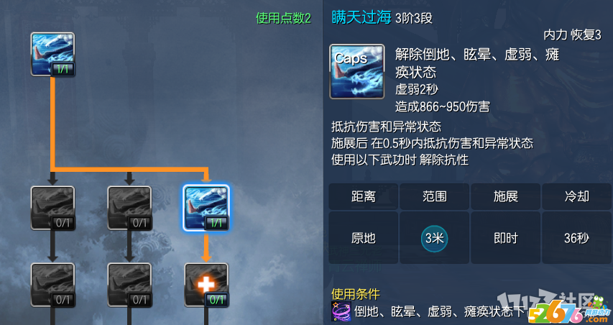
Task: Click the skill title 瞒天过海
Action: [361, 17]
